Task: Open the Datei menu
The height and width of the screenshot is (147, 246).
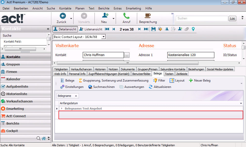Action: click(6, 8)
